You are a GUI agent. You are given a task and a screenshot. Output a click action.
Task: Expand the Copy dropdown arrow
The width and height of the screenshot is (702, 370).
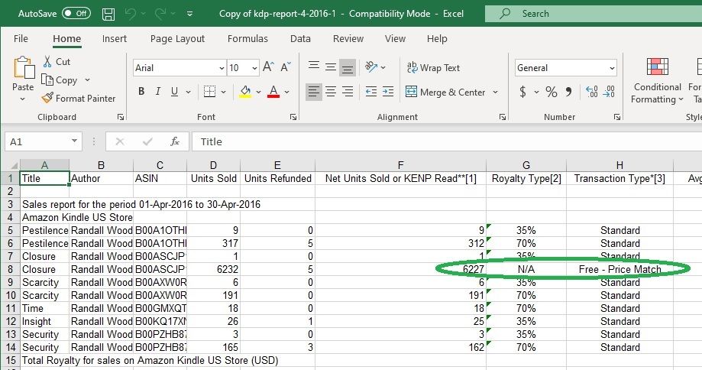[x=87, y=80]
